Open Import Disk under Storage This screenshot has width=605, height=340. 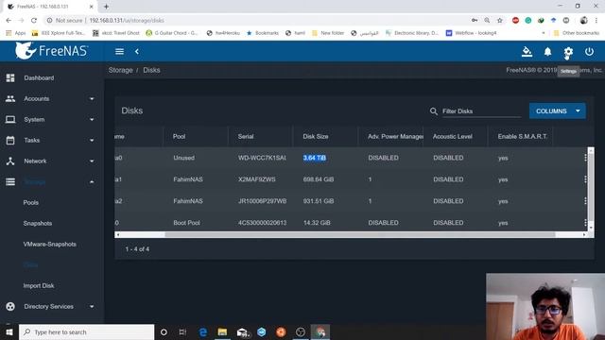click(x=39, y=285)
